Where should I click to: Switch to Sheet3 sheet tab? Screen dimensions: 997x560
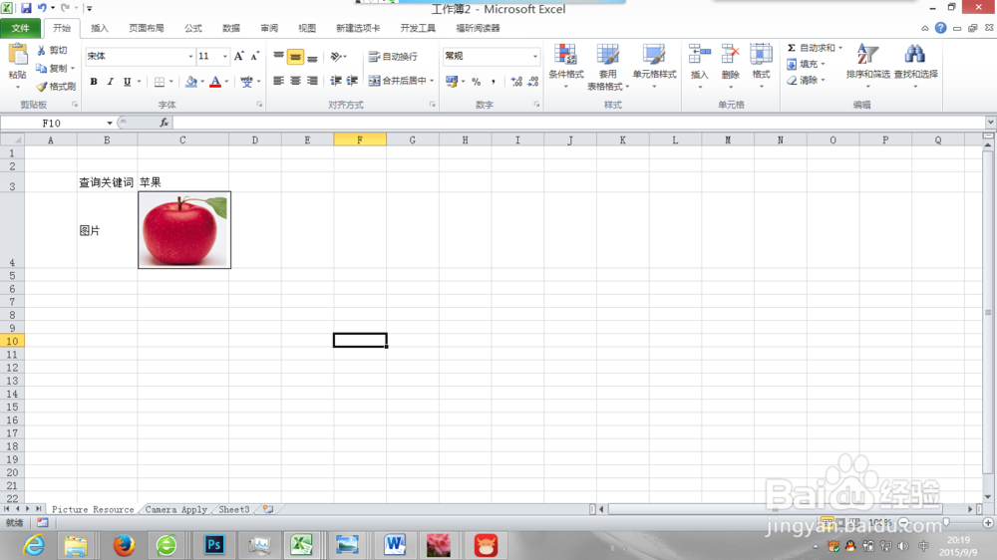coord(234,509)
